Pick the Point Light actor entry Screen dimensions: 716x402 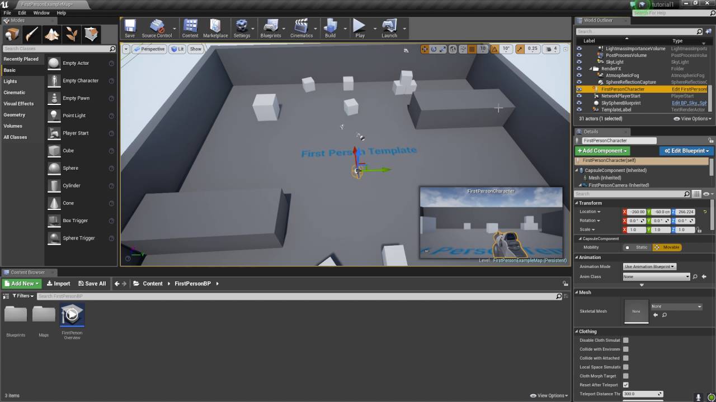coord(81,116)
